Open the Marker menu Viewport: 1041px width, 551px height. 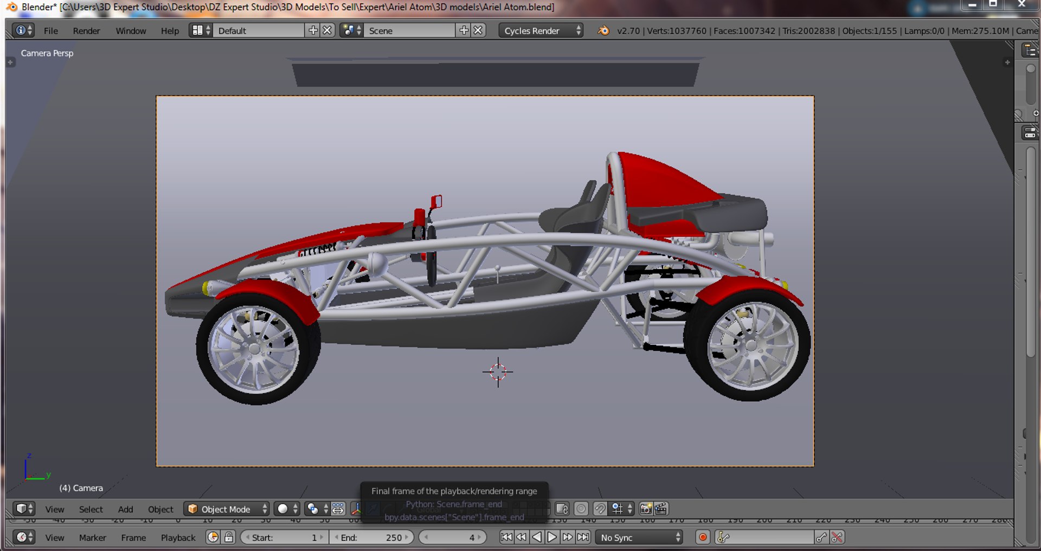(93, 537)
